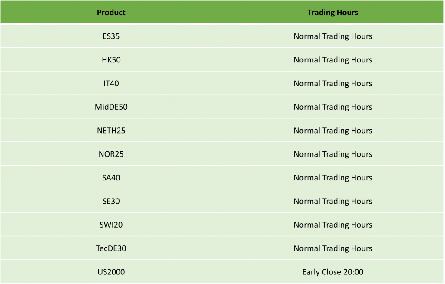Select the SA40 product cell
This screenshot has height=284, width=445.
pyautogui.click(x=111, y=177)
